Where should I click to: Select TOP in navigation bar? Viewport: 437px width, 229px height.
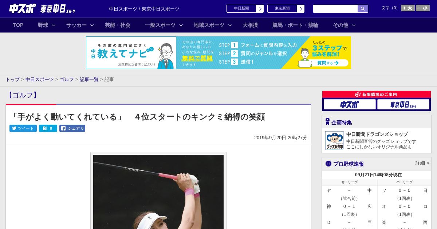(18, 25)
